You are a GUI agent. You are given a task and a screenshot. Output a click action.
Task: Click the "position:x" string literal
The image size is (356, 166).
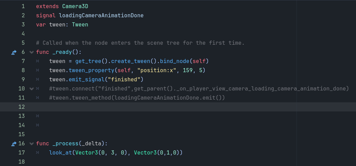(x=157, y=70)
